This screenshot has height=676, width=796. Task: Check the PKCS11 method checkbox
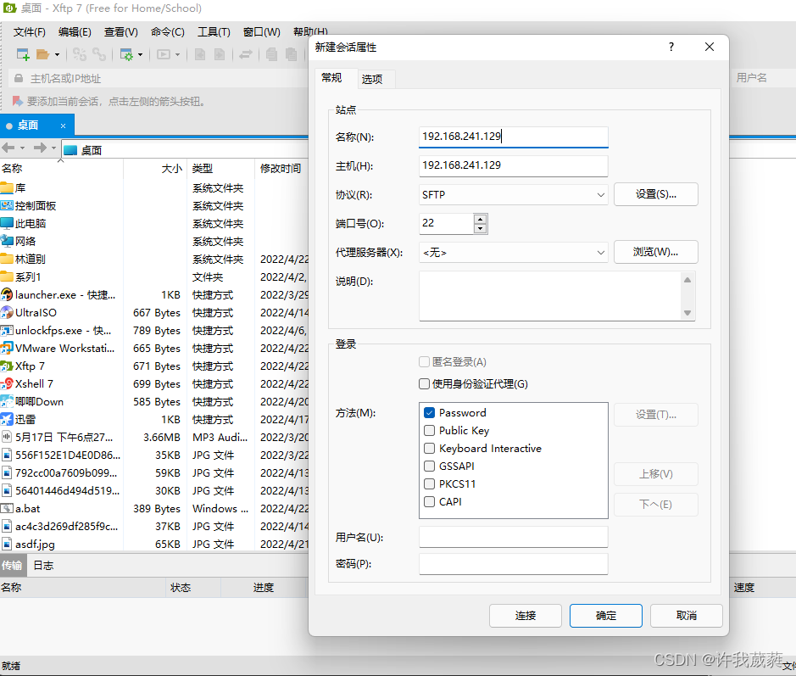pyautogui.click(x=430, y=483)
